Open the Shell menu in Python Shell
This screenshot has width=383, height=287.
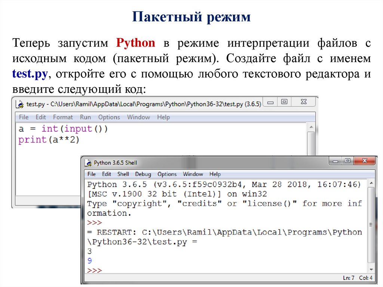coord(123,174)
